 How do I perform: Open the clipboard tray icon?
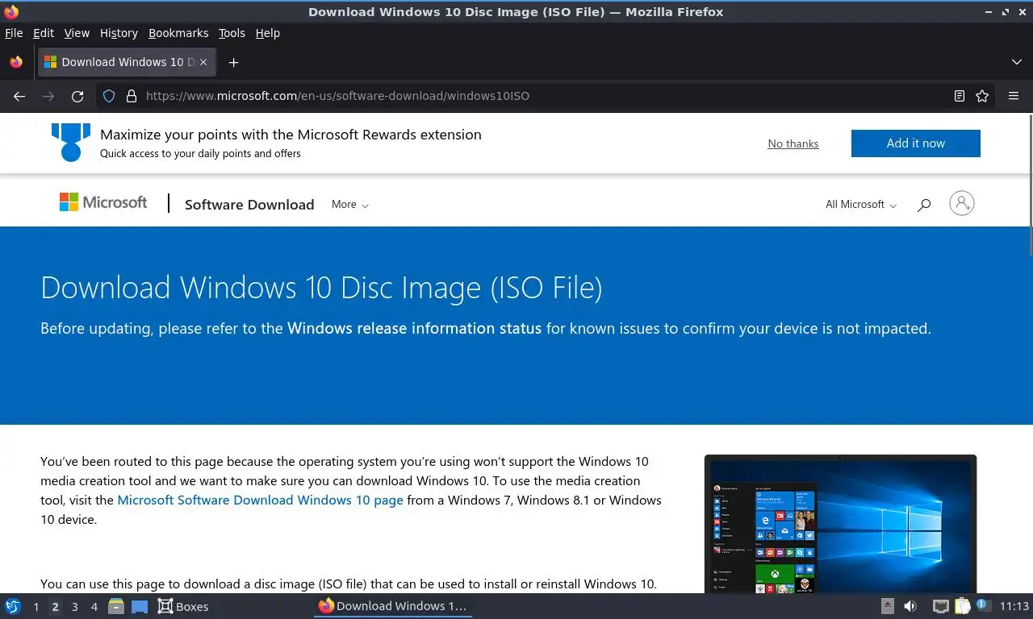[x=962, y=606]
